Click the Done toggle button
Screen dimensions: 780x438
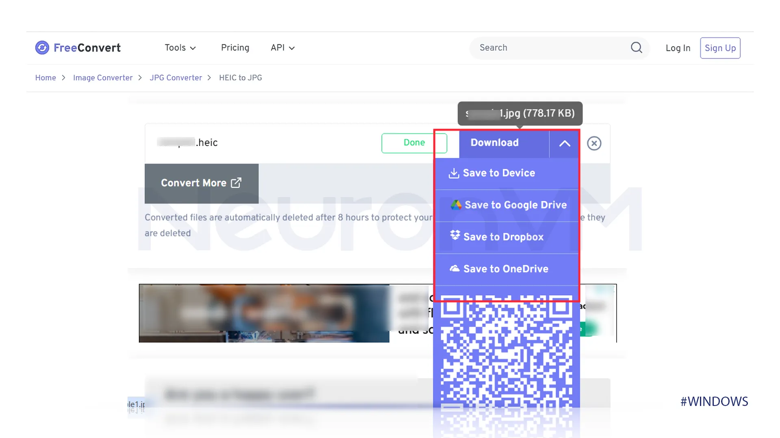[x=414, y=143]
